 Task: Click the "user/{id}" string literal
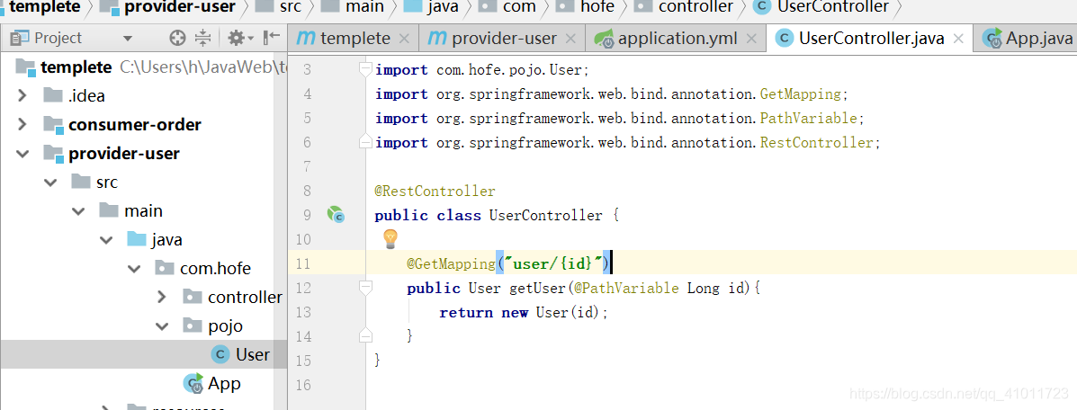click(x=553, y=263)
